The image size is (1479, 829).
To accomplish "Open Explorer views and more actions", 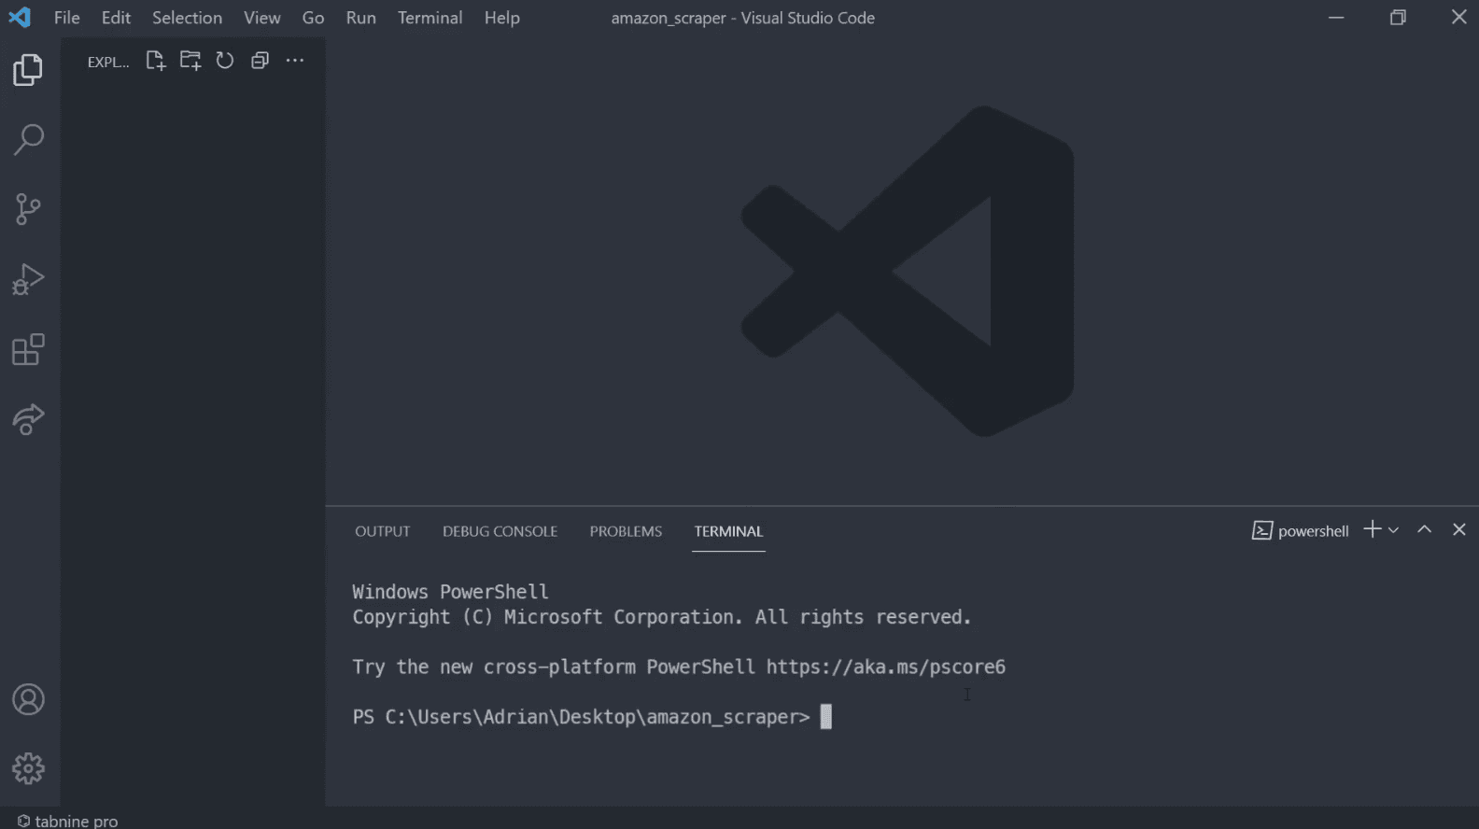I will coord(295,61).
